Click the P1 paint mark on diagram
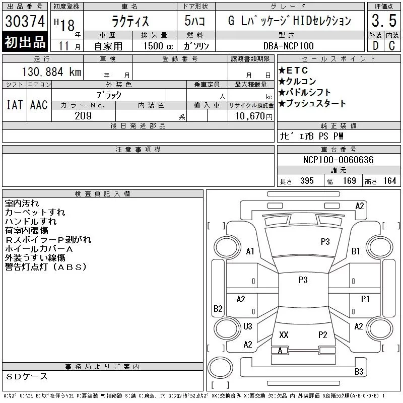The width and height of the screenshot is (403, 403). 365,299
